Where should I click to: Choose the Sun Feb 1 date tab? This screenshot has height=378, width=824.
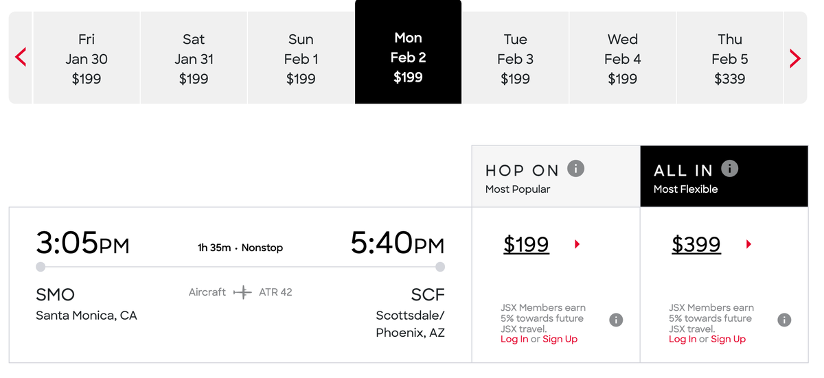[301, 58]
